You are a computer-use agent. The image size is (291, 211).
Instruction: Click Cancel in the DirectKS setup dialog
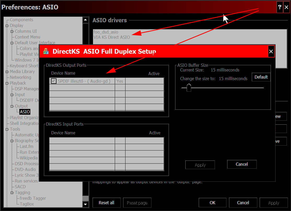pos(242,164)
